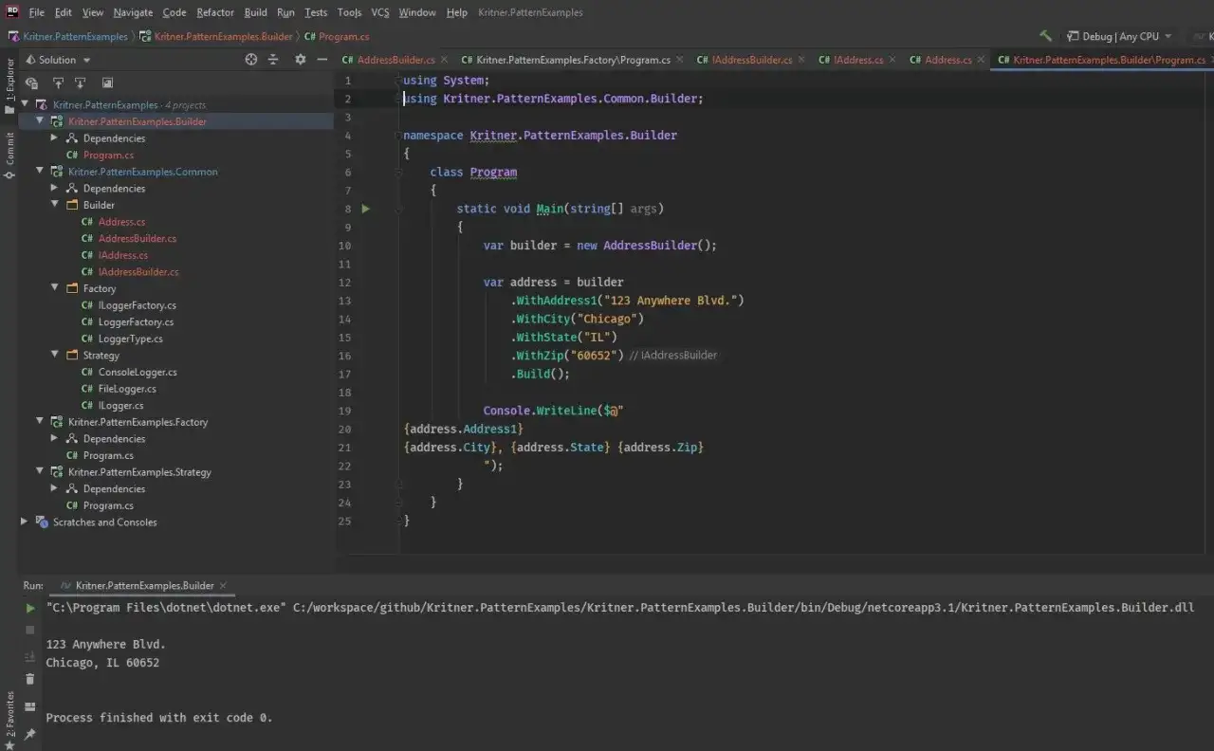Click the fold marker beside class Program
Viewport: 1214px width, 751px height.
(x=399, y=173)
